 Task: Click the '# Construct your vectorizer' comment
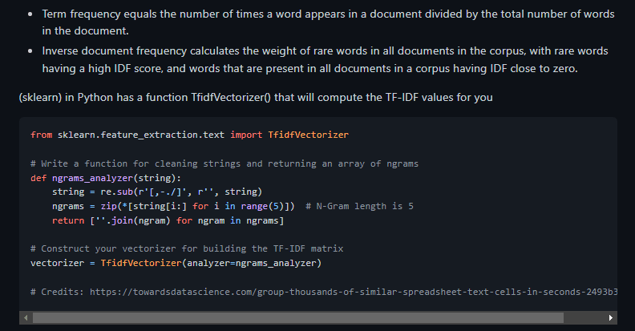[x=187, y=249]
